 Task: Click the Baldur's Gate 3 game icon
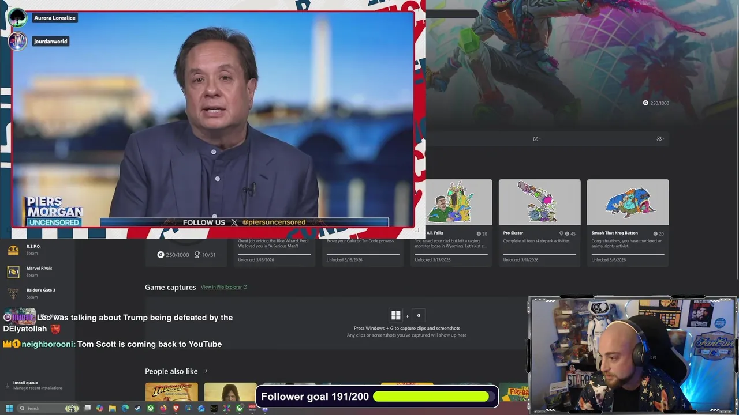13,293
